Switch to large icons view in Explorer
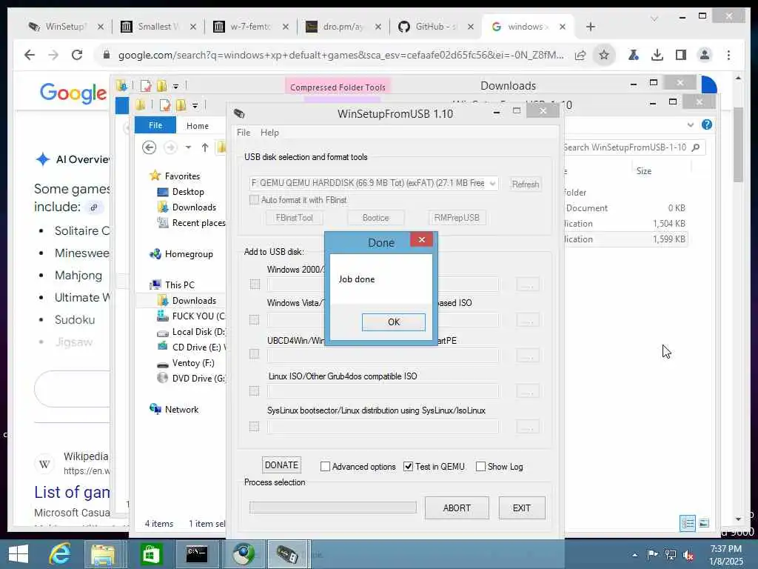 point(704,523)
